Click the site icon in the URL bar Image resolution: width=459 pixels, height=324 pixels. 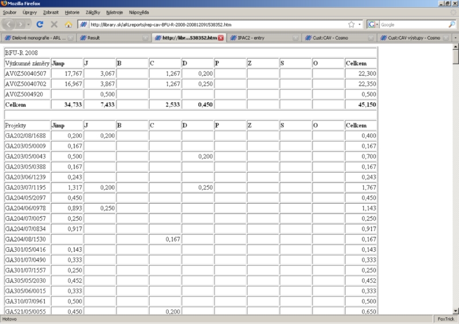[84, 25]
